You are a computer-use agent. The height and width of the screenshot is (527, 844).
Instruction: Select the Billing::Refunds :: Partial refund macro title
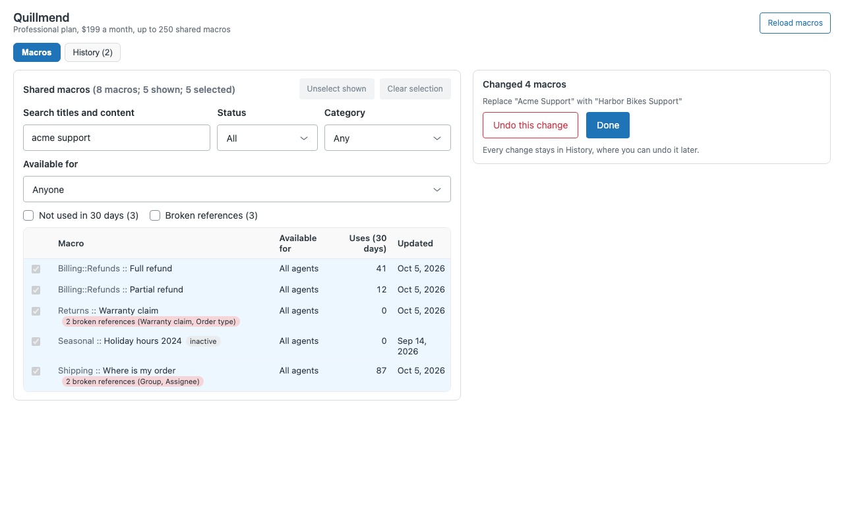[x=121, y=290]
